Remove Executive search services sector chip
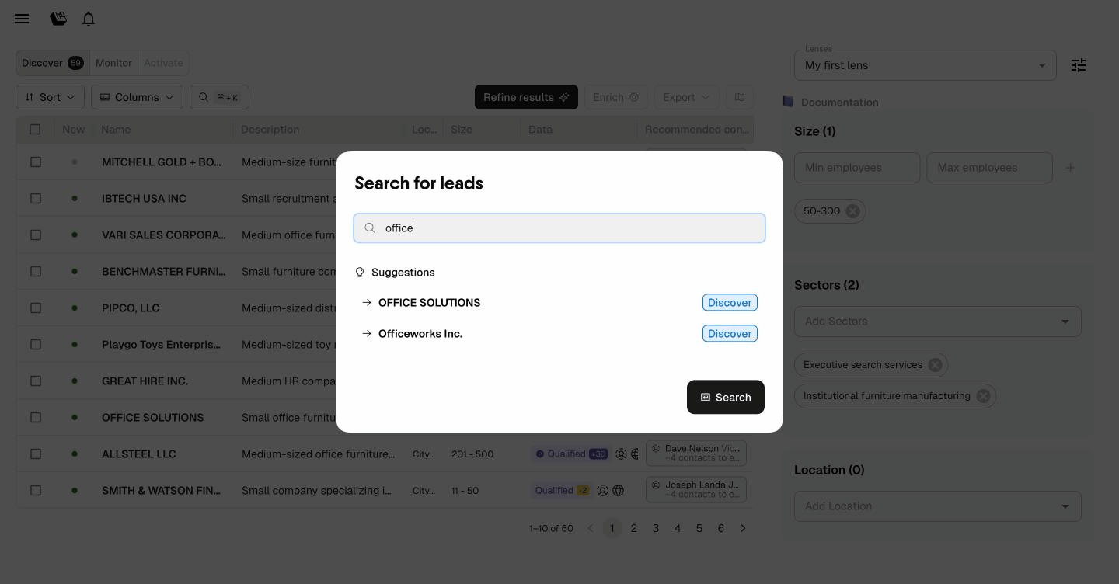1119x584 pixels. tap(935, 365)
